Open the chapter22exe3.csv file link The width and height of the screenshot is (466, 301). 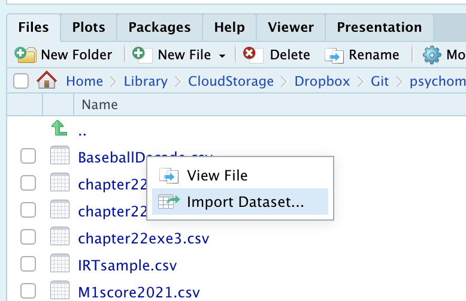click(x=144, y=238)
